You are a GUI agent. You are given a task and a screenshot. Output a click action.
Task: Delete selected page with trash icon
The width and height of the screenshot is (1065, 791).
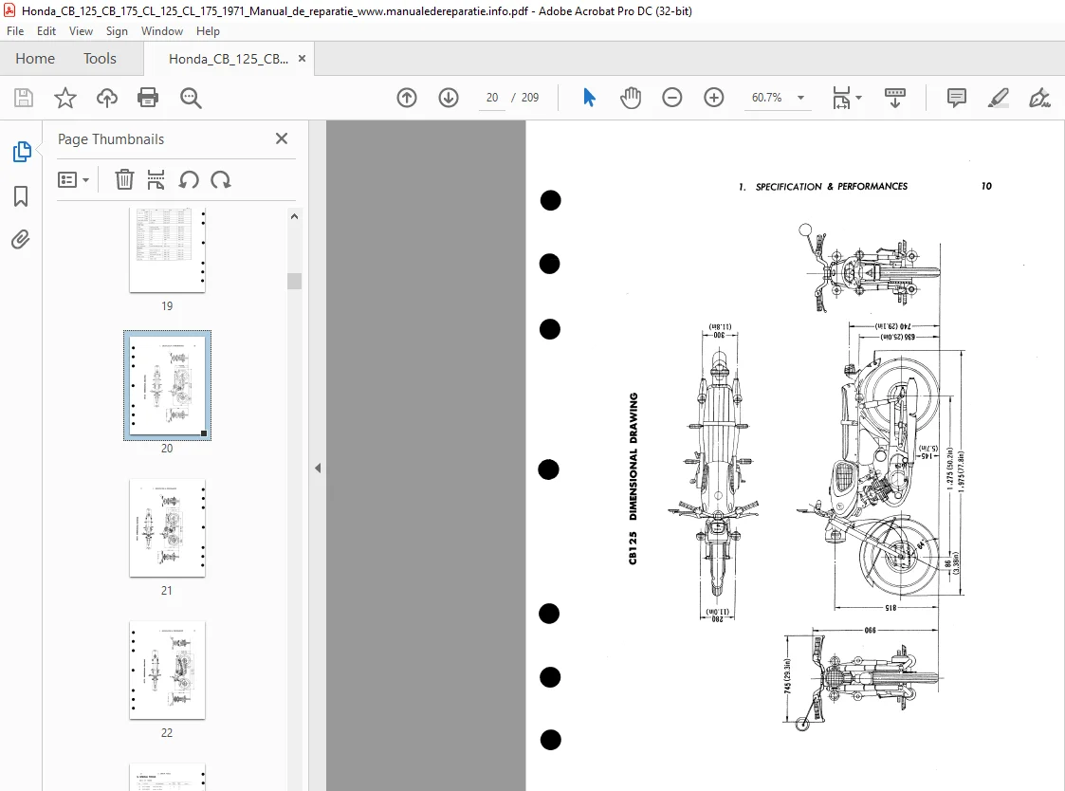[124, 180]
